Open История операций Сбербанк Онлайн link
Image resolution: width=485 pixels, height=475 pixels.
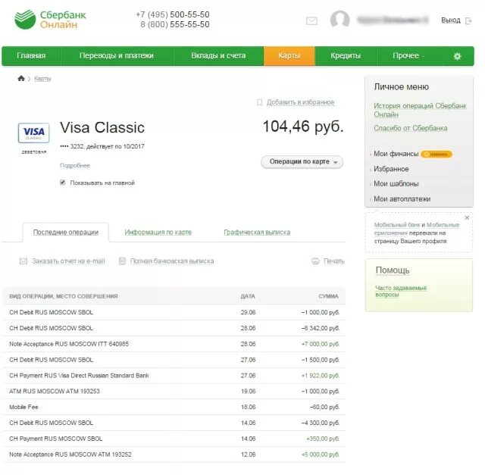[x=420, y=110]
